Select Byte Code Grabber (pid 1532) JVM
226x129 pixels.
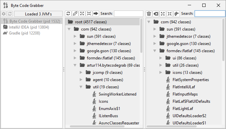click(32, 21)
